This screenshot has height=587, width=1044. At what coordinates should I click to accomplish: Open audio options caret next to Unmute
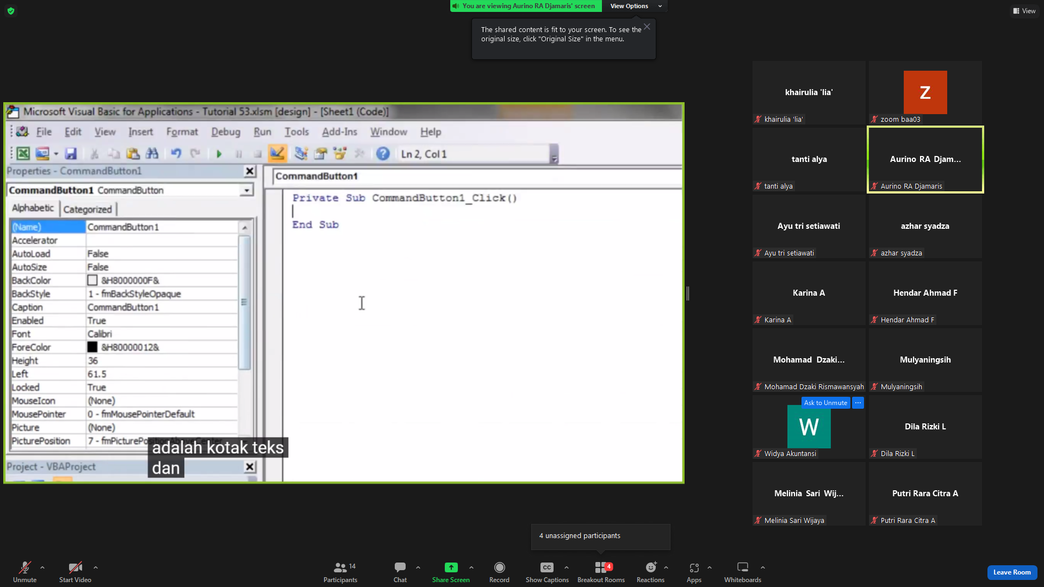pos(42,567)
